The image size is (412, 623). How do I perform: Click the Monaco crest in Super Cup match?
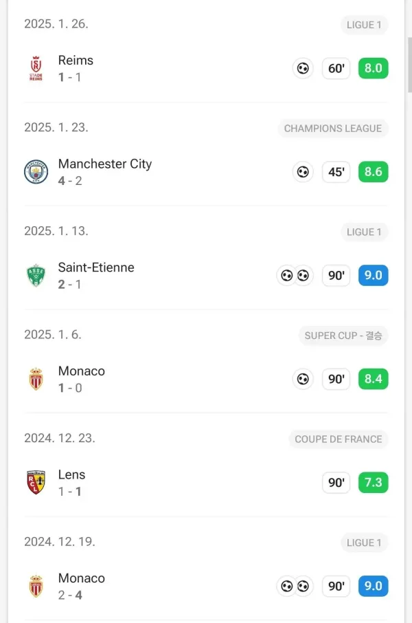36,379
